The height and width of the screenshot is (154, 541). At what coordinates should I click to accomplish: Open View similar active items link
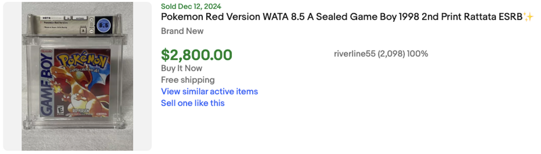click(209, 91)
